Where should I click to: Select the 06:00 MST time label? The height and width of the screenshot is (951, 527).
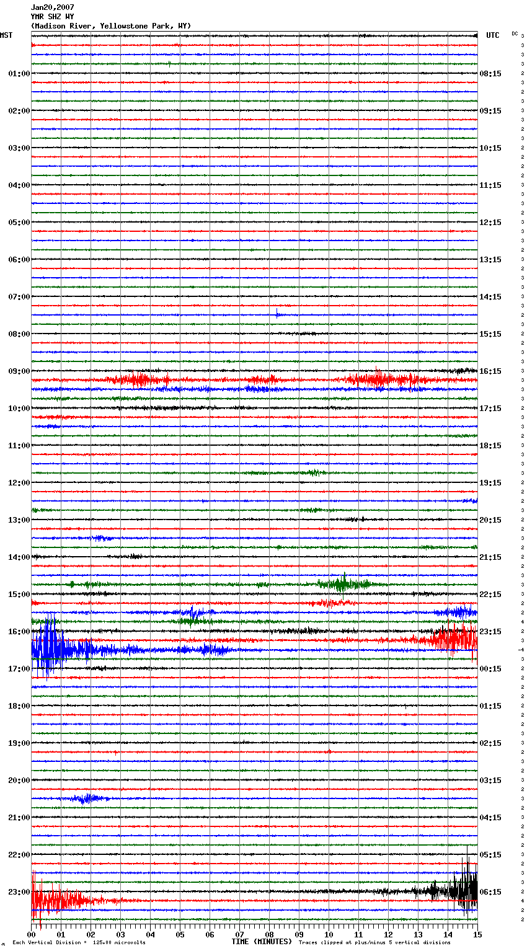[x=19, y=260]
